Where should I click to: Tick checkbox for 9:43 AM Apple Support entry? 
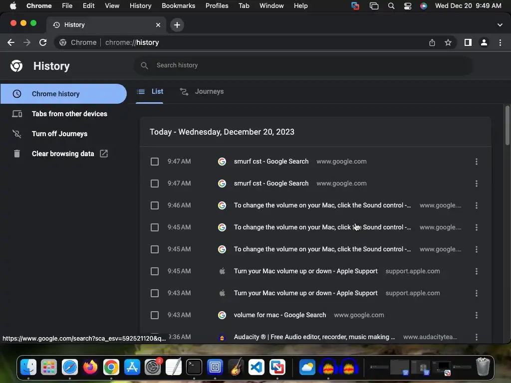[155, 293]
